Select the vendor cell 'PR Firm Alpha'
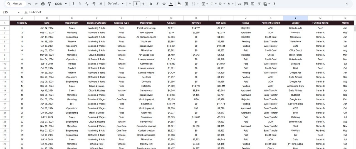The height and width of the screenshot is (149, 356). click(295, 144)
